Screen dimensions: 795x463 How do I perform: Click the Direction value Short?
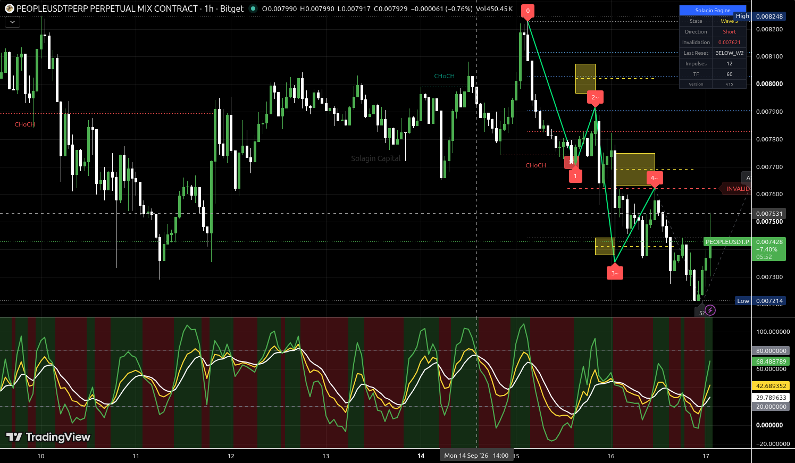pos(729,32)
